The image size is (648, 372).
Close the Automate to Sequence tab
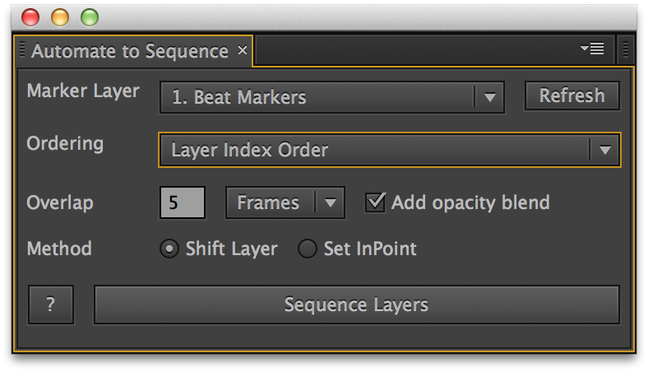243,51
